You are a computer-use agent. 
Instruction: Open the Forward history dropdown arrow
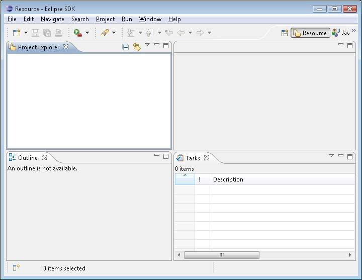pyautogui.click(x=209, y=33)
